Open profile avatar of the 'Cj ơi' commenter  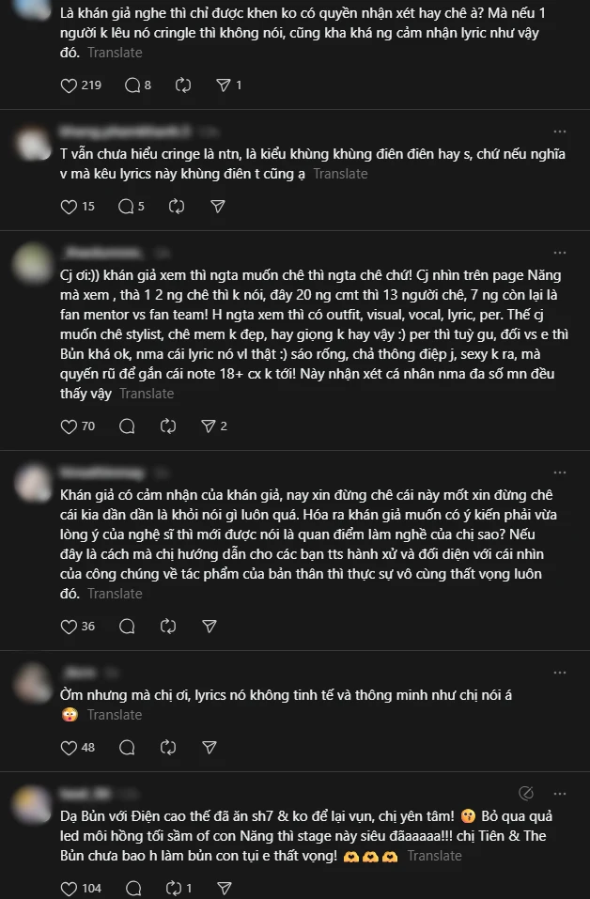pyautogui.click(x=33, y=263)
